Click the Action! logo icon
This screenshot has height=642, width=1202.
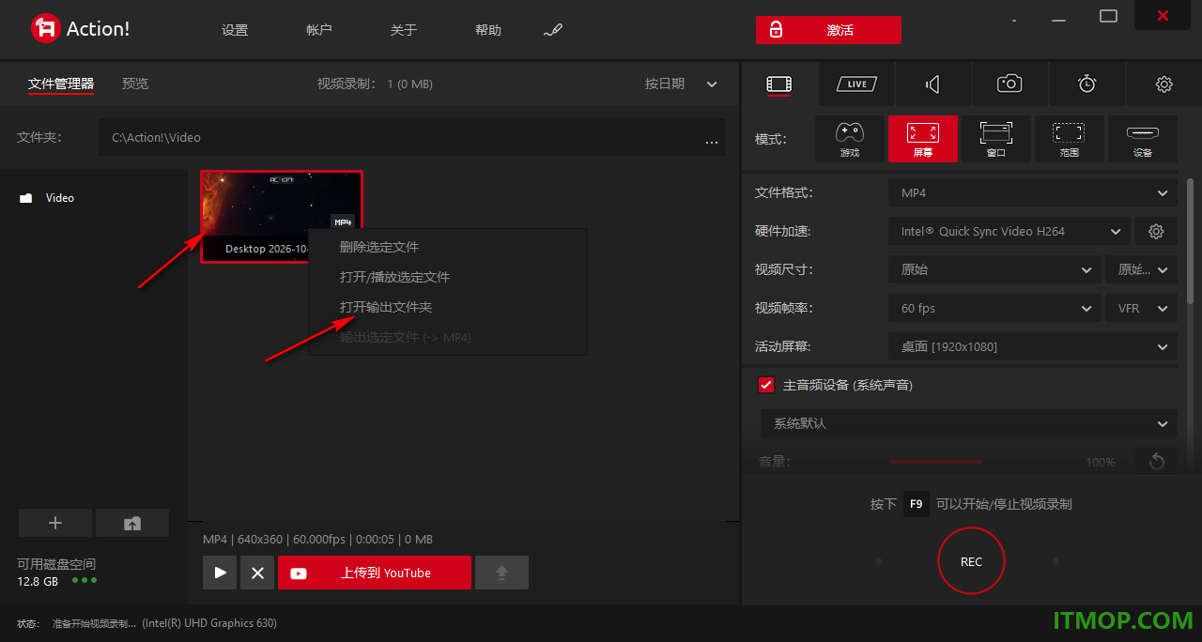(45, 28)
